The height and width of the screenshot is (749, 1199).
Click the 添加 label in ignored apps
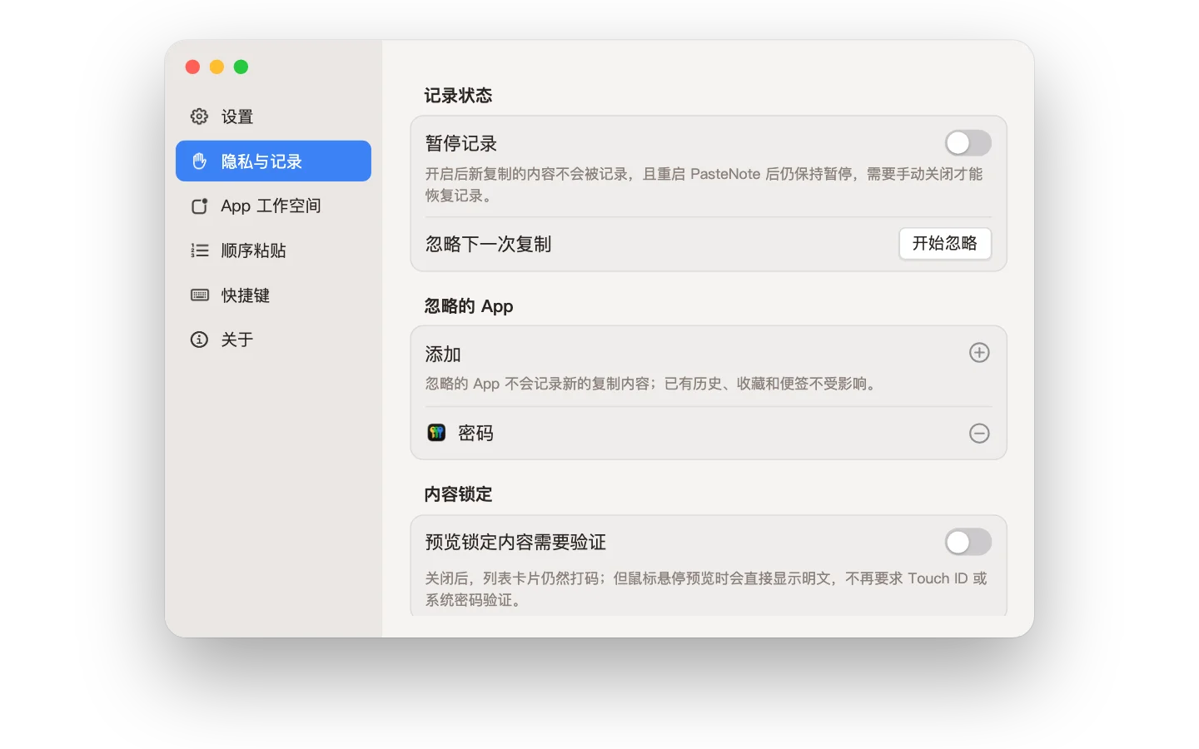[x=443, y=355]
